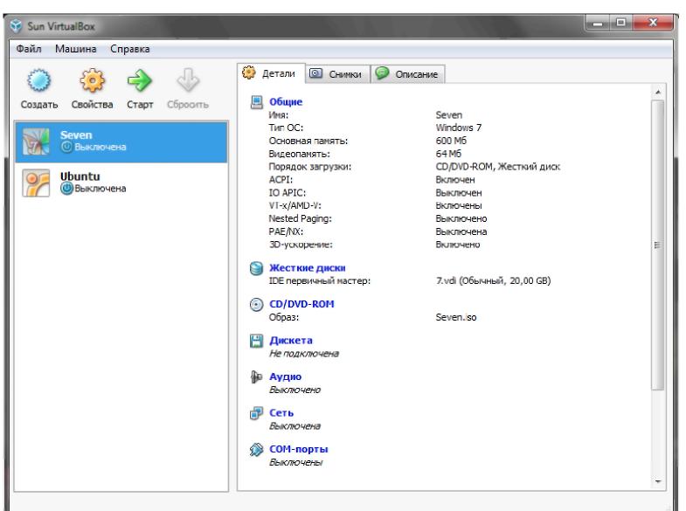The width and height of the screenshot is (686, 511).
Task: Open the Общие settings link
Action: [286, 102]
